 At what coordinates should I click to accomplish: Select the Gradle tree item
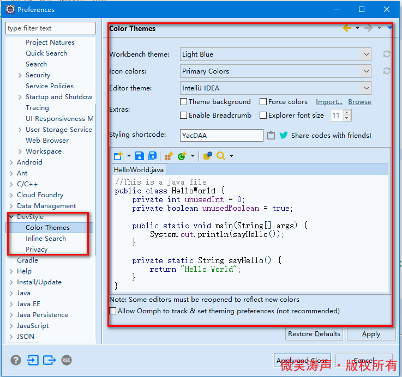(x=27, y=260)
